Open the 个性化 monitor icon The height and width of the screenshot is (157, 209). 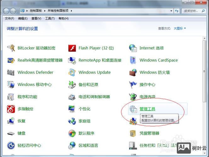click(72, 109)
